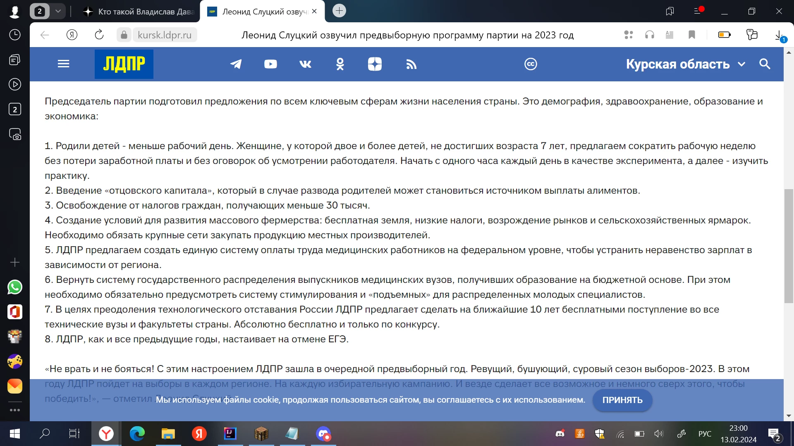
Task: Open the Windows notification center
Action: 774,434
